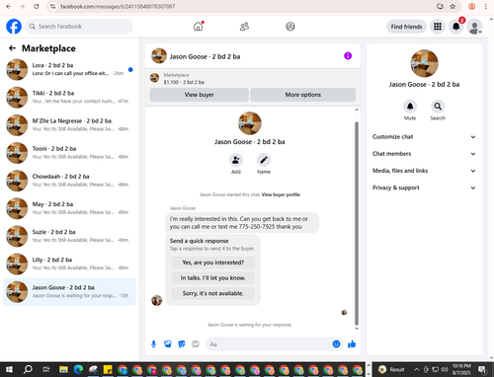
Task: Click Jason Goose avatar in right info panel
Action: tap(424, 63)
